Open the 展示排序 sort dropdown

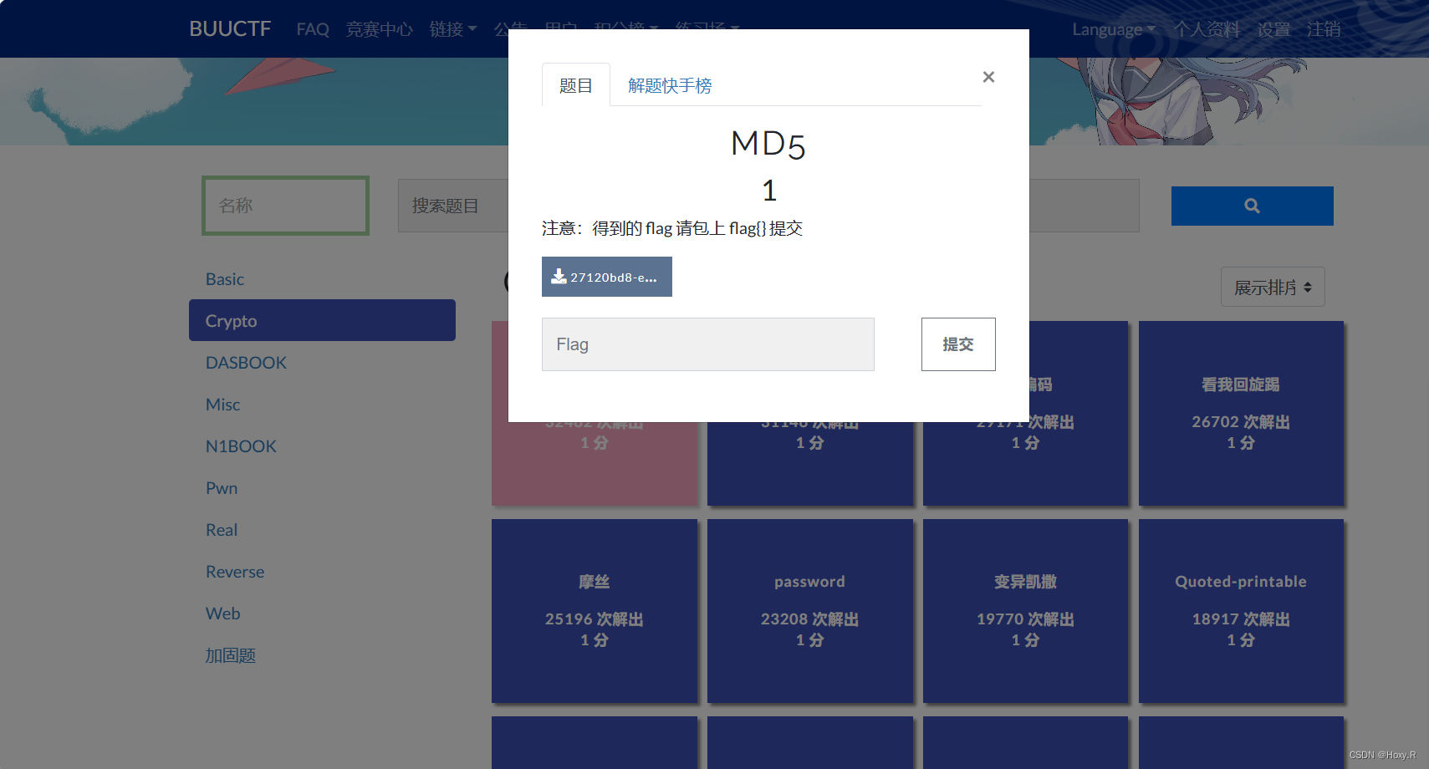(x=1273, y=287)
